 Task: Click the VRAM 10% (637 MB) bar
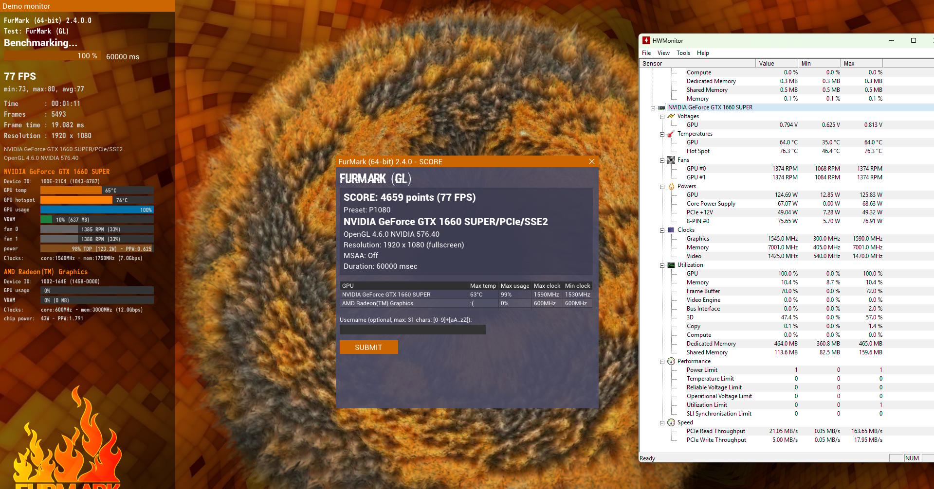click(x=97, y=219)
